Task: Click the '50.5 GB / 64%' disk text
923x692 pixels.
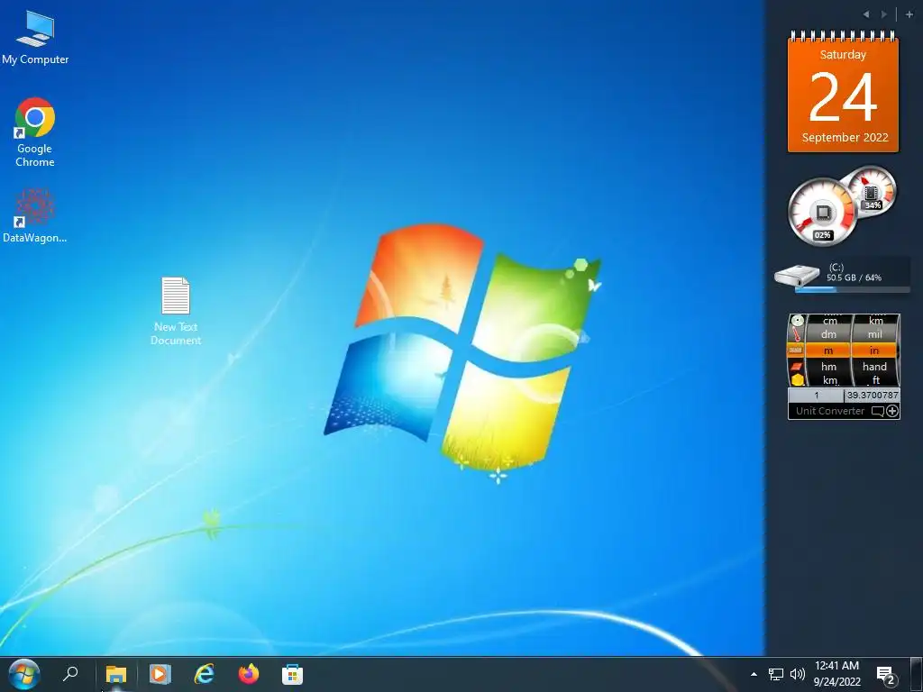Action: 854,278
